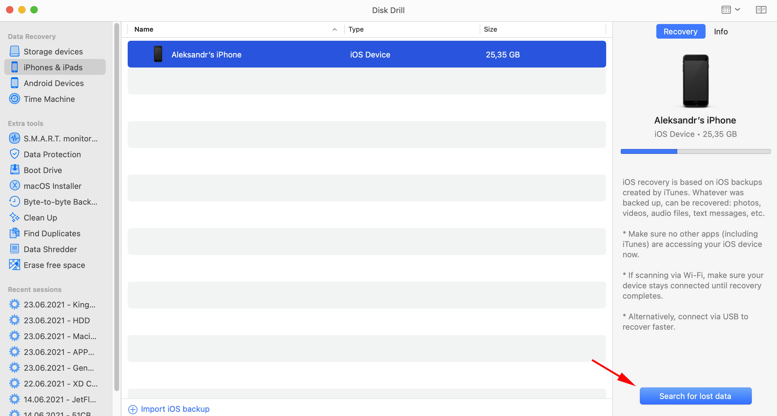This screenshot has width=777, height=416.
Task: Click gear icon for 23.06.2021 King session
Action: tap(15, 304)
